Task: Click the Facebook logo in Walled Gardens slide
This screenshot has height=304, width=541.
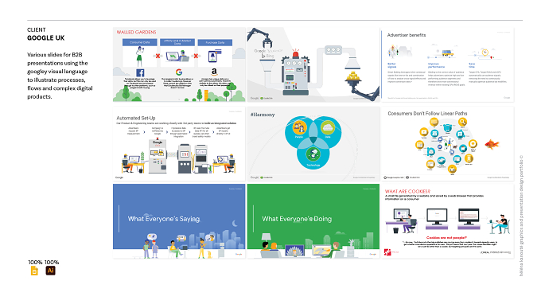Action: (140, 72)
